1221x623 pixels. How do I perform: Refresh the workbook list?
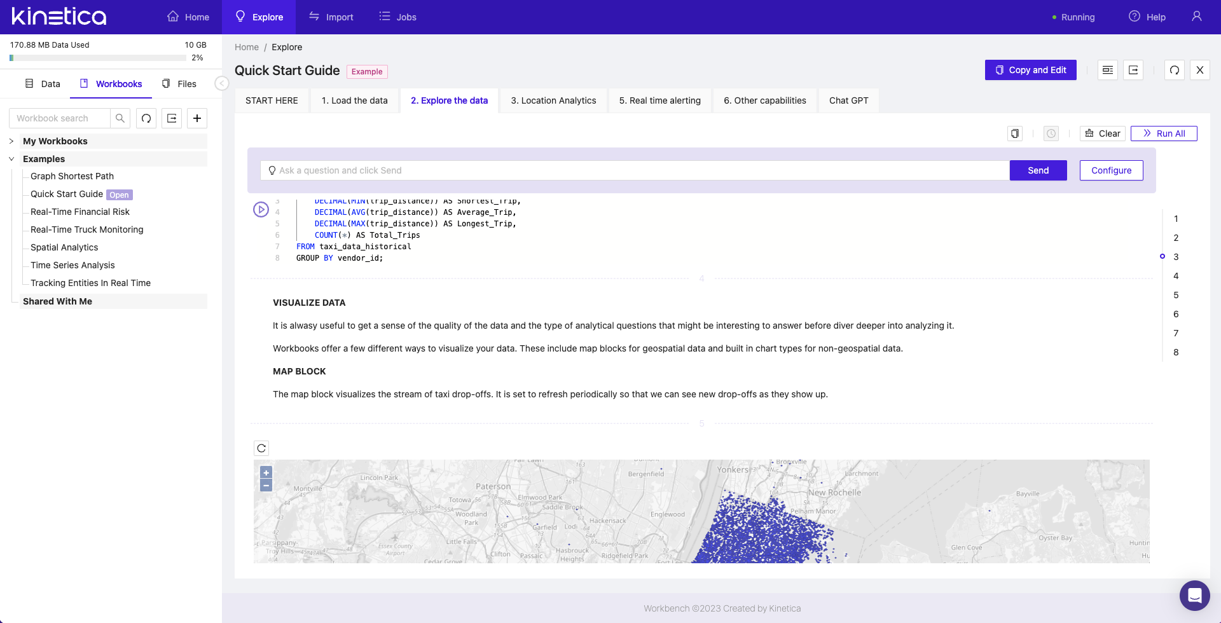pos(146,118)
